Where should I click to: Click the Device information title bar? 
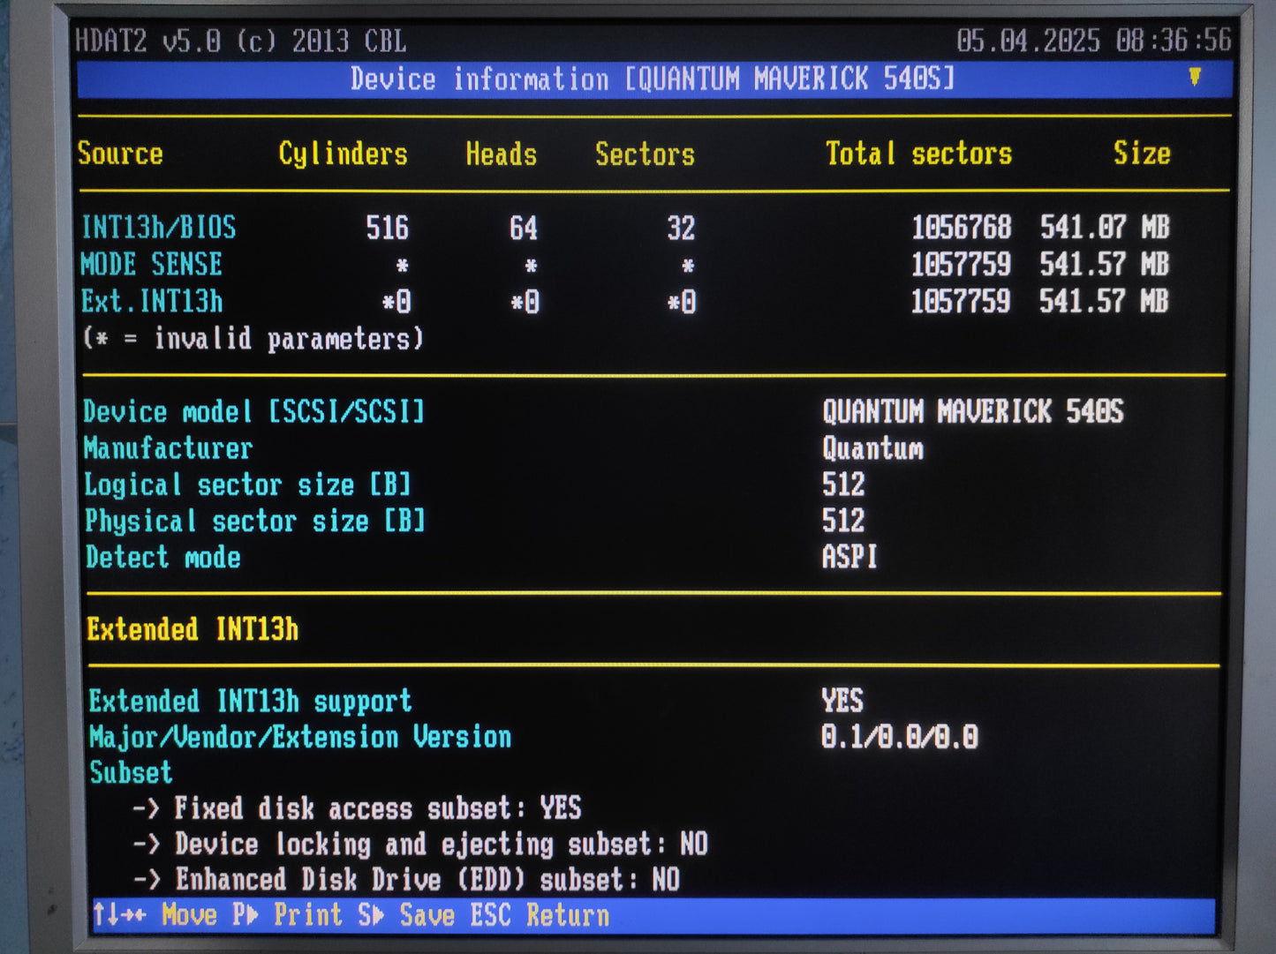pyautogui.click(x=652, y=79)
